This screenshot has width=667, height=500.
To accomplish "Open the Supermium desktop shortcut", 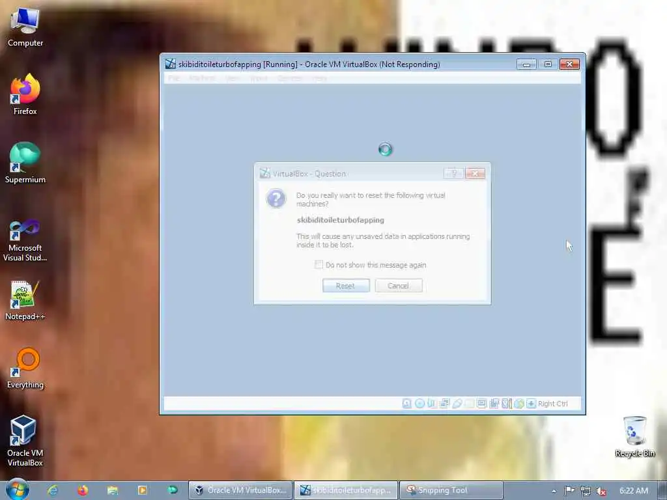I will pos(25,163).
